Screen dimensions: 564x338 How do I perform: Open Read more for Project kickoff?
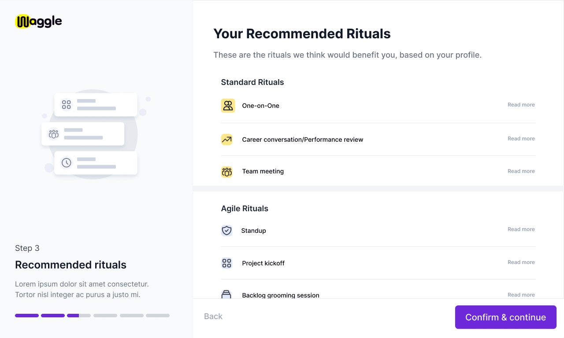coord(521,262)
